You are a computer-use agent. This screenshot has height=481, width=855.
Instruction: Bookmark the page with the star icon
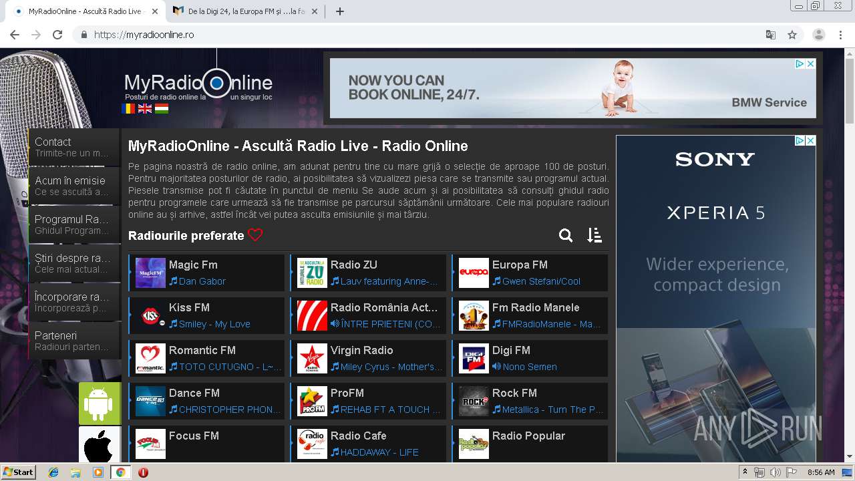pos(792,35)
